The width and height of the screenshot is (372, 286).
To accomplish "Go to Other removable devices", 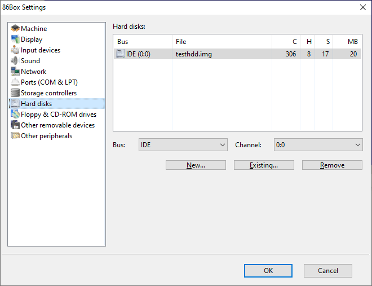I will (x=57, y=125).
